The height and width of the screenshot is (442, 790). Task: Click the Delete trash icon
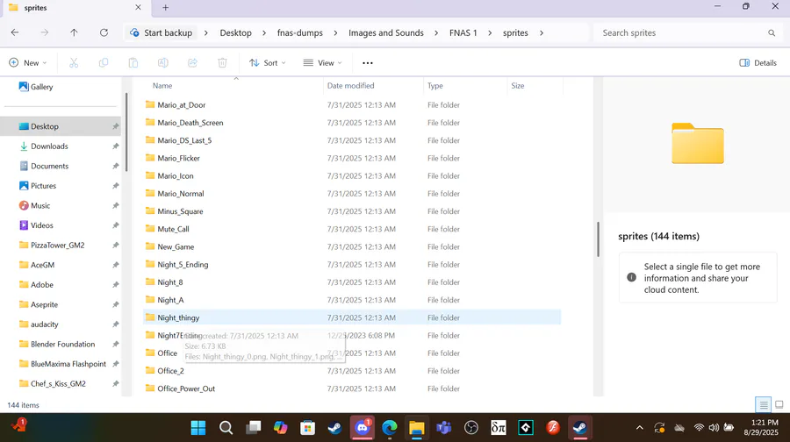tap(222, 63)
